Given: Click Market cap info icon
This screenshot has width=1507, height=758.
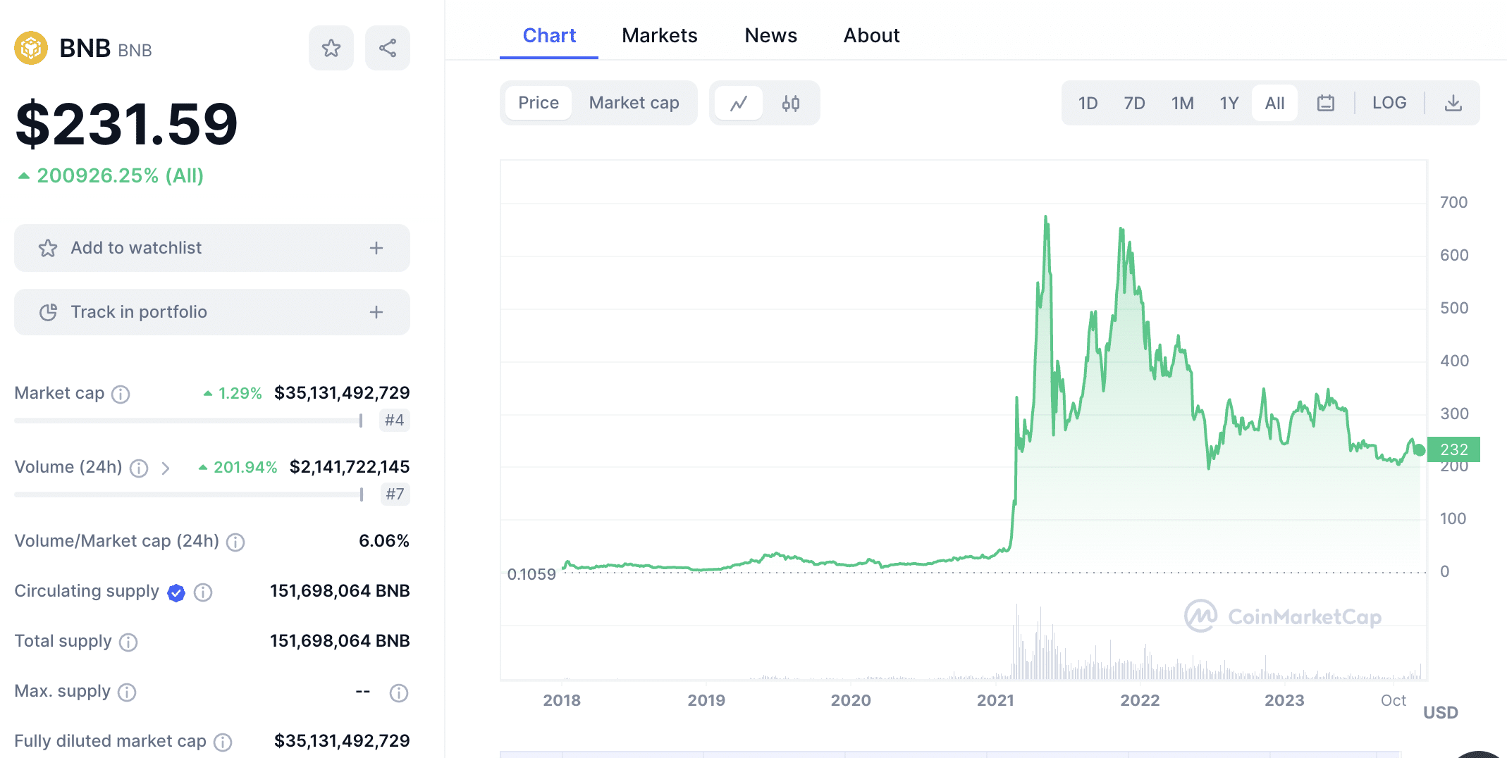Looking at the screenshot, I should (121, 394).
